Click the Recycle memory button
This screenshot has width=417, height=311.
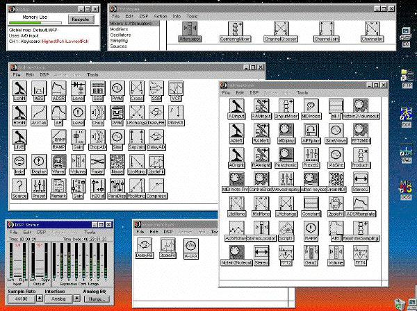click(81, 19)
